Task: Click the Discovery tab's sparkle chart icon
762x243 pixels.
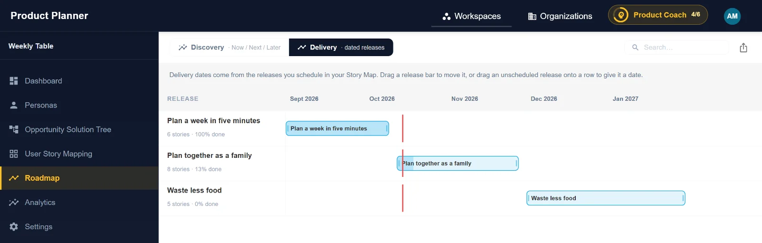Action: (182, 48)
